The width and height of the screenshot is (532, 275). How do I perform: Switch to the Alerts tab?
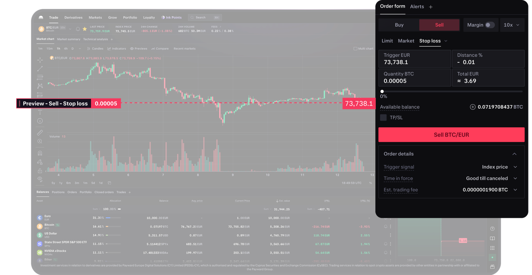pyautogui.click(x=417, y=7)
